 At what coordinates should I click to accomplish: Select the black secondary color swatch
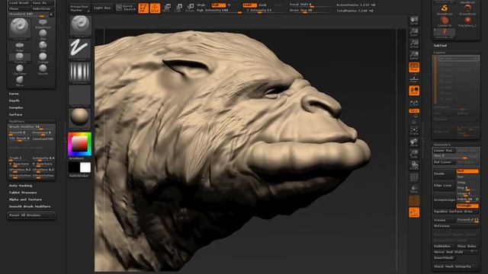pyautogui.click(x=74, y=167)
